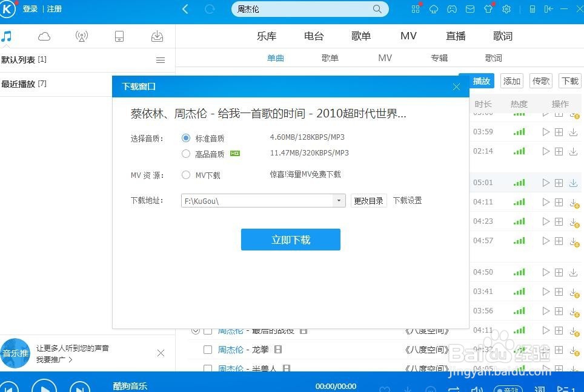Open the 下载设置 link
584x392 pixels.
click(x=408, y=200)
